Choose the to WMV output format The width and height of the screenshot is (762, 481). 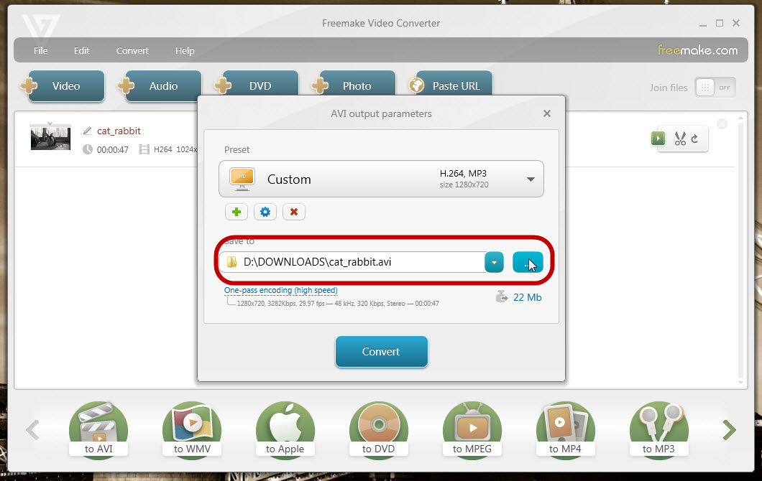tap(192, 430)
